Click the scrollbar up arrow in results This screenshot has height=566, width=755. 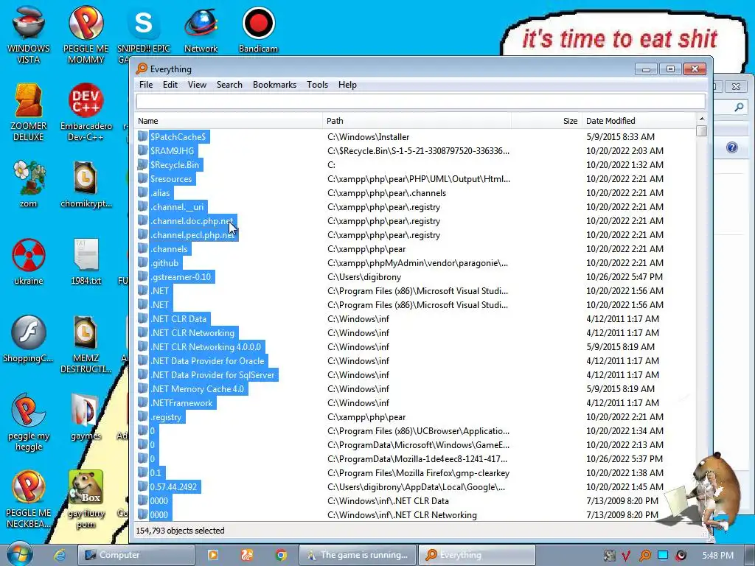pyautogui.click(x=702, y=119)
